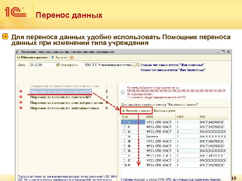Click the magnifier icon beside Учреждение field
The height and width of the screenshot is (181, 242).
click(137, 65)
